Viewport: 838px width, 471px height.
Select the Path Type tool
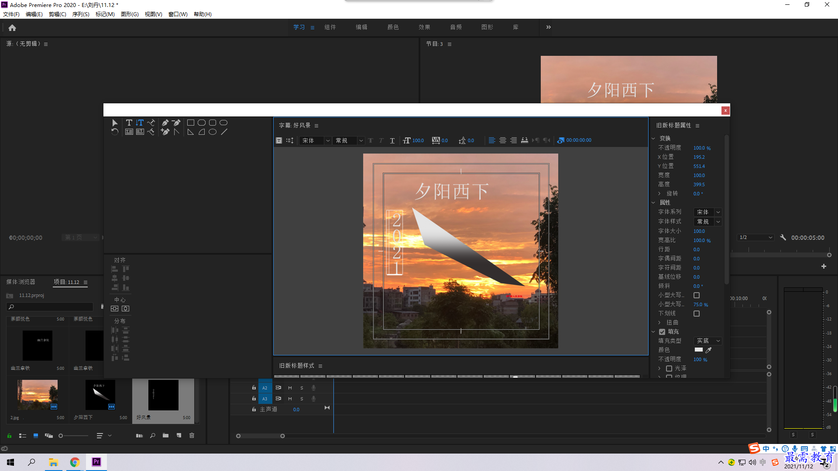pyautogui.click(x=151, y=123)
